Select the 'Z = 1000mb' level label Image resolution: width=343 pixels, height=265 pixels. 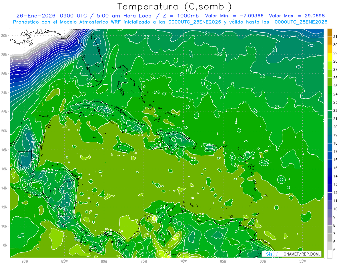tap(180, 16)
